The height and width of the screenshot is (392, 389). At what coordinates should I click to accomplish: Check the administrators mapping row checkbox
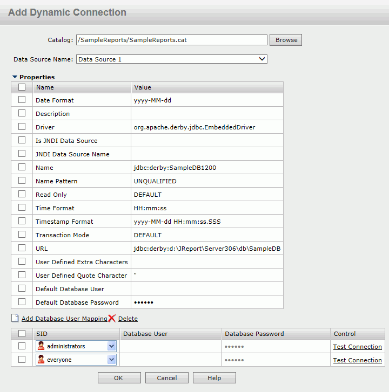pyautogui.click(x=22, y=346)
